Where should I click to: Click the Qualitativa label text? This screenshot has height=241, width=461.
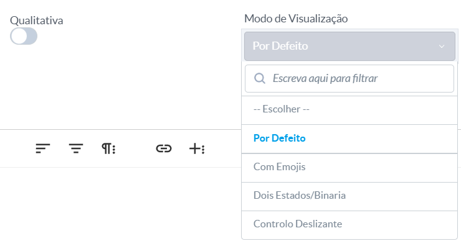click(37, 20)
